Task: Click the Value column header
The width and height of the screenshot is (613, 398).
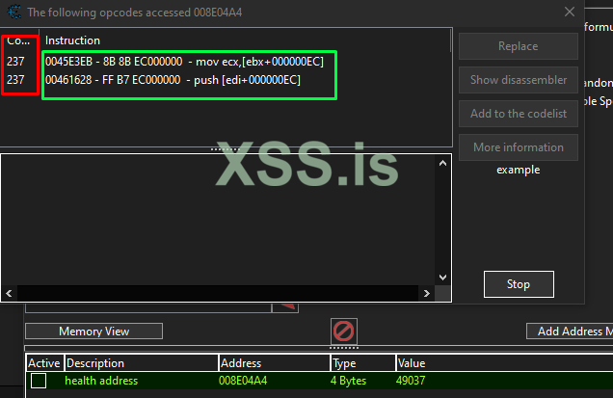Action: [412, 363]
